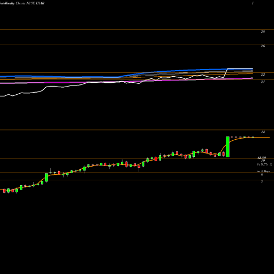Click the 'Charts NYSE EXAR' title text
The height and width of the screenshot is (274, 274).
point(30,3)
